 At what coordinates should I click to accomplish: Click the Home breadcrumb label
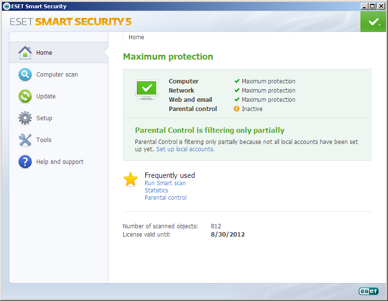click(x=136, y=37)
